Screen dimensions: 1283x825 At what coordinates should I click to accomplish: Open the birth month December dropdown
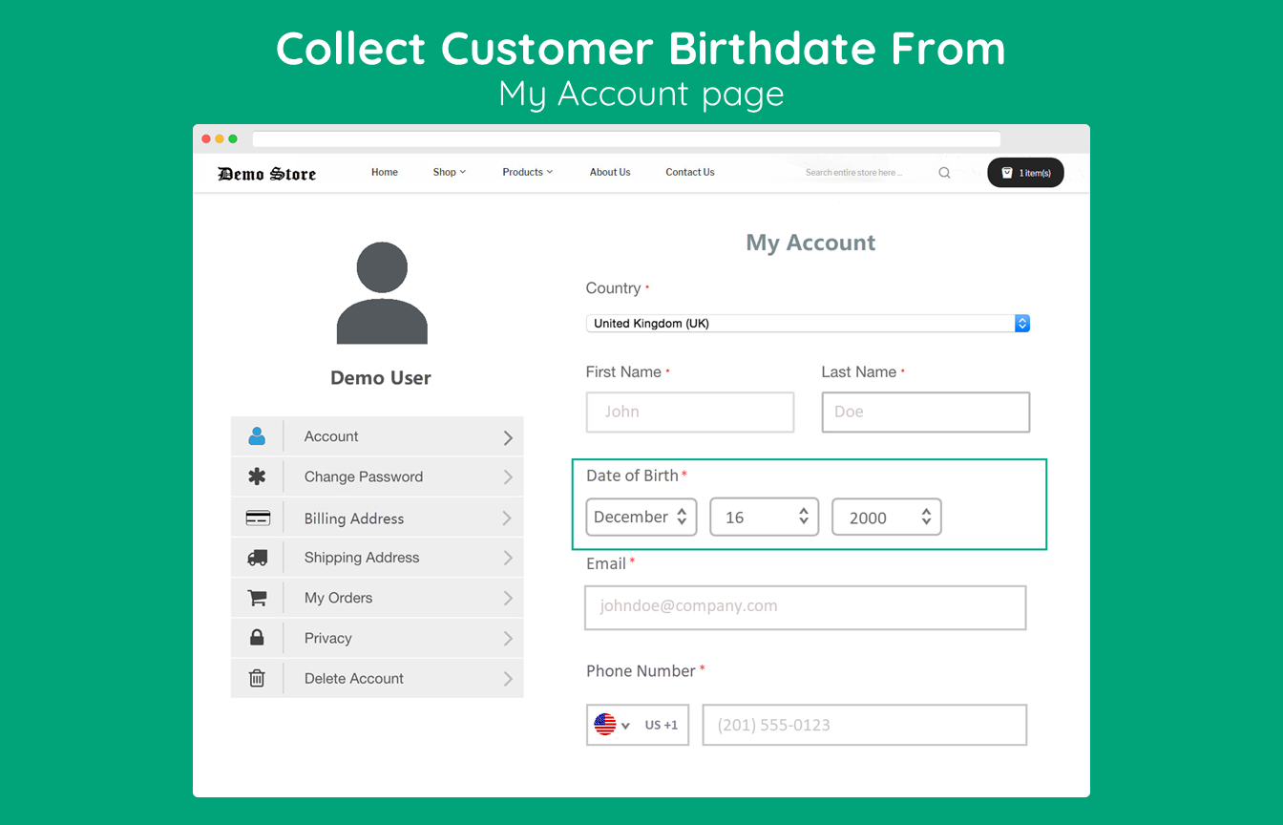[x=641, y=517]
